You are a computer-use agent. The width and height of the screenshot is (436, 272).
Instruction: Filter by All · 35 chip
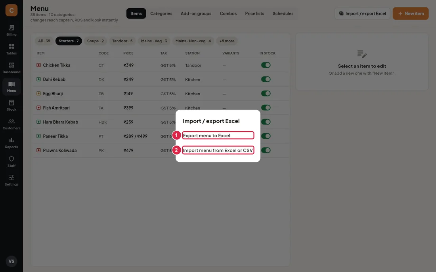44,41
